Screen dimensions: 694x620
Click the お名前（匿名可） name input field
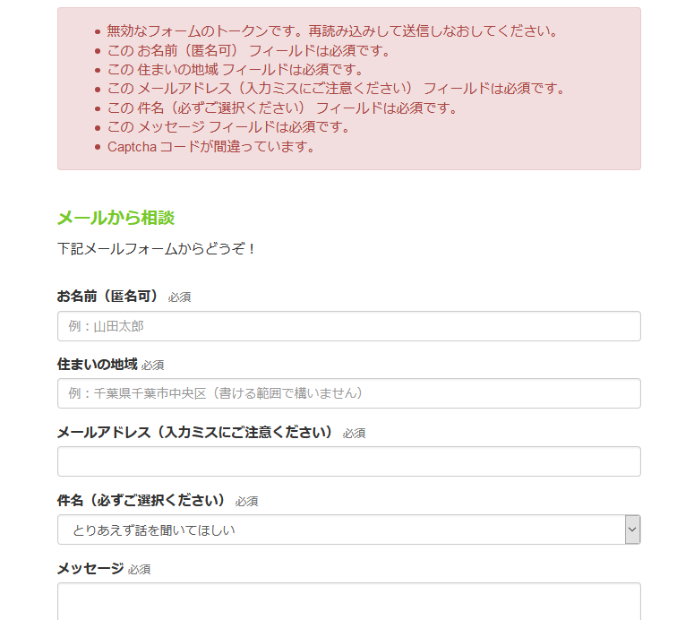click(348, 326)
